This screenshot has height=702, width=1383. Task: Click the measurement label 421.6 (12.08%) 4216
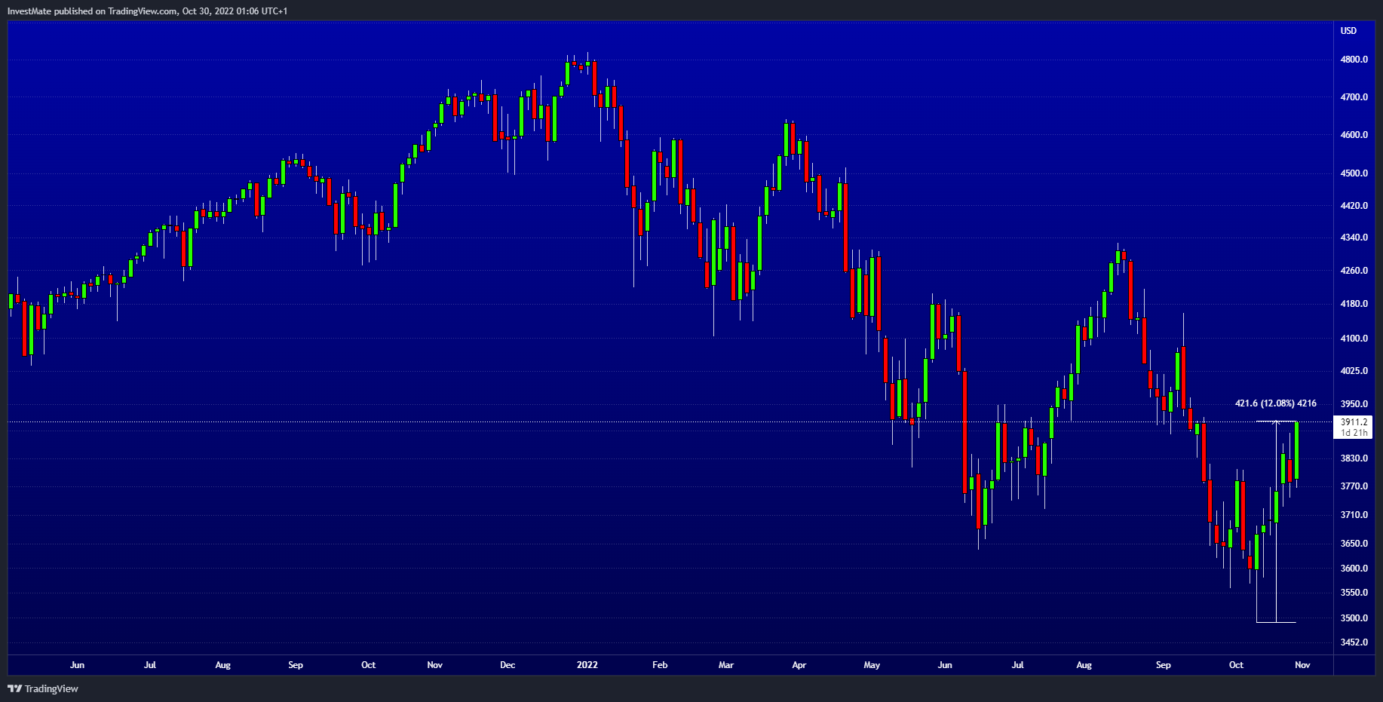click(x=1276, y=403)
